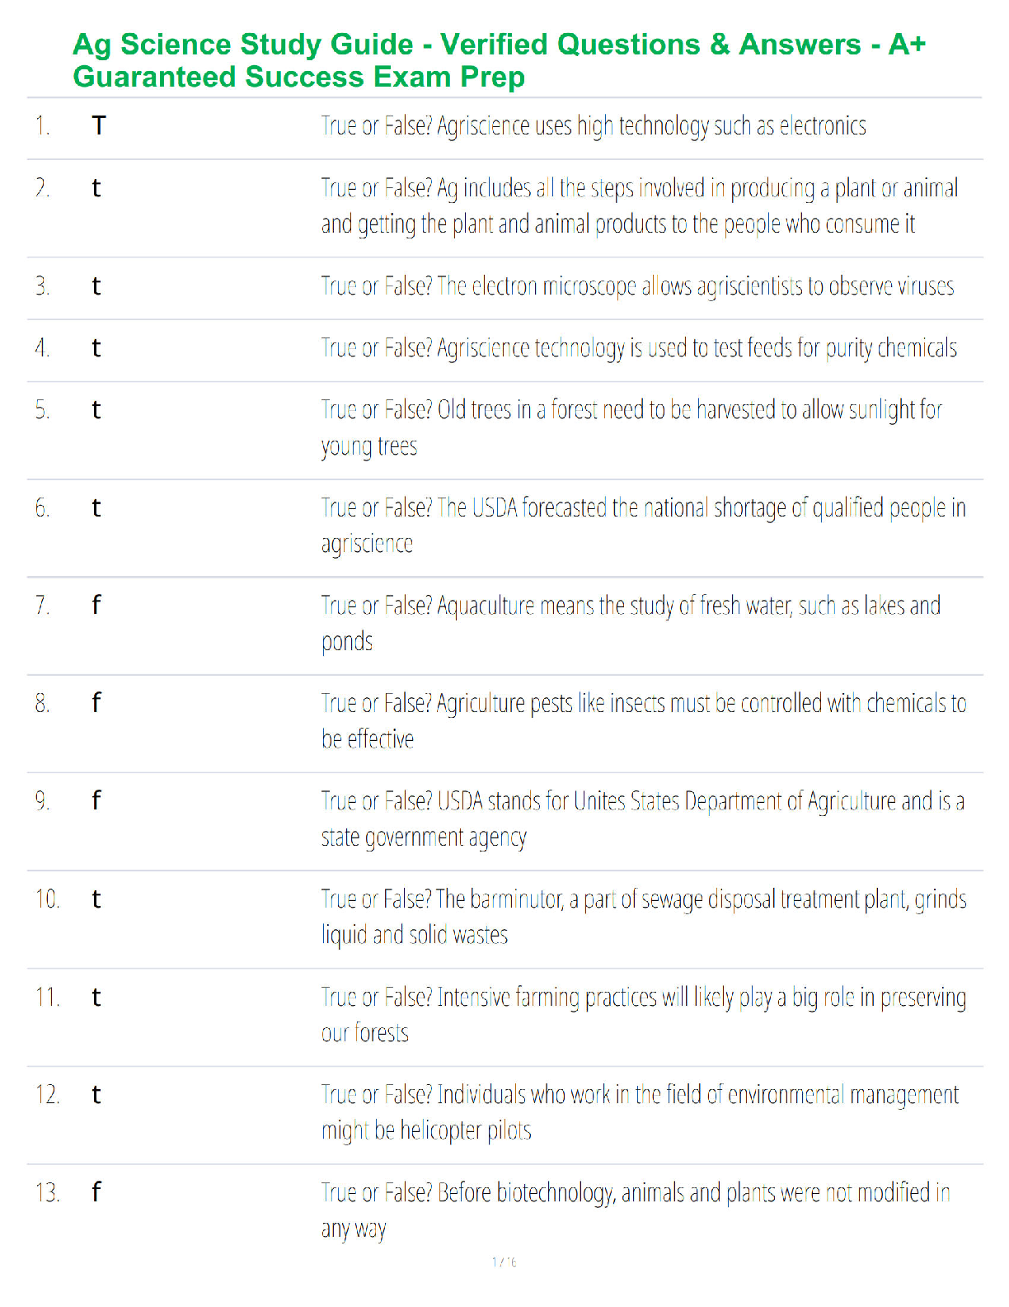
Task: Click the study guide title heading
Action: coord(500,60)
